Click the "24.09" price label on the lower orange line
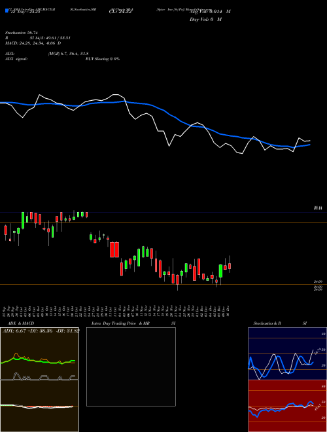This screenshot has height=432, width=327. click(x=318, y=282)
